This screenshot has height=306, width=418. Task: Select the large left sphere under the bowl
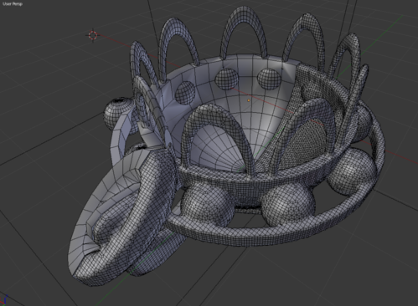[208, 205]
